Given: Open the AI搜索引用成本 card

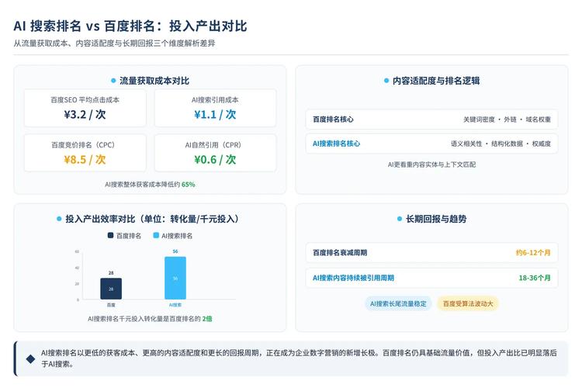Looking at the screenshot, I should pos(215,108).
